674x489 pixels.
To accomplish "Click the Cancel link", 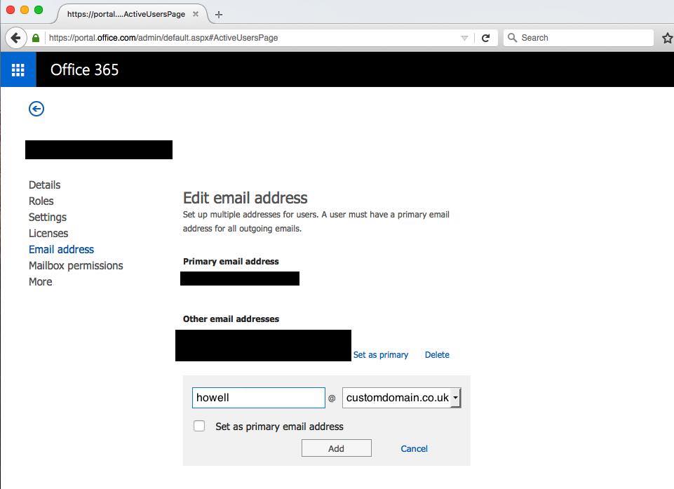I will (414, 448).
